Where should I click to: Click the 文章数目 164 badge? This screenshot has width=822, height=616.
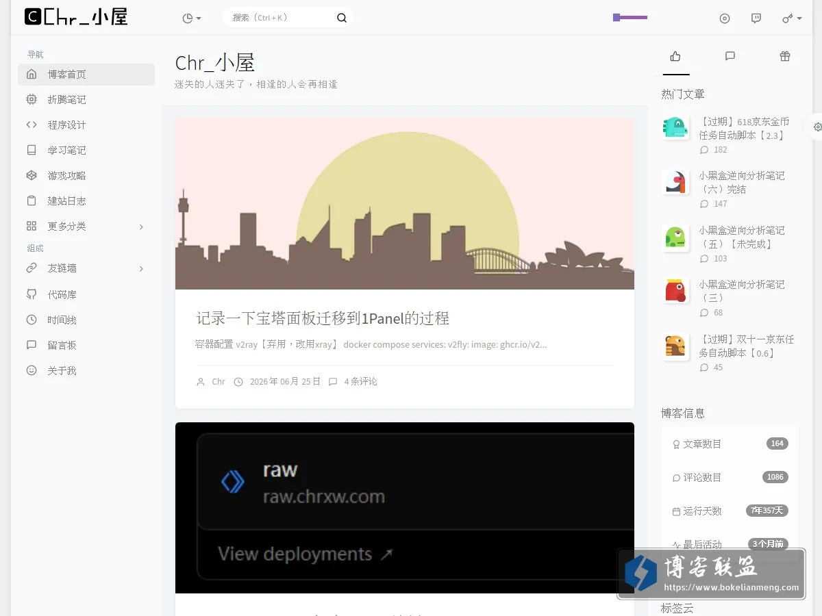[x=777, y=444]
